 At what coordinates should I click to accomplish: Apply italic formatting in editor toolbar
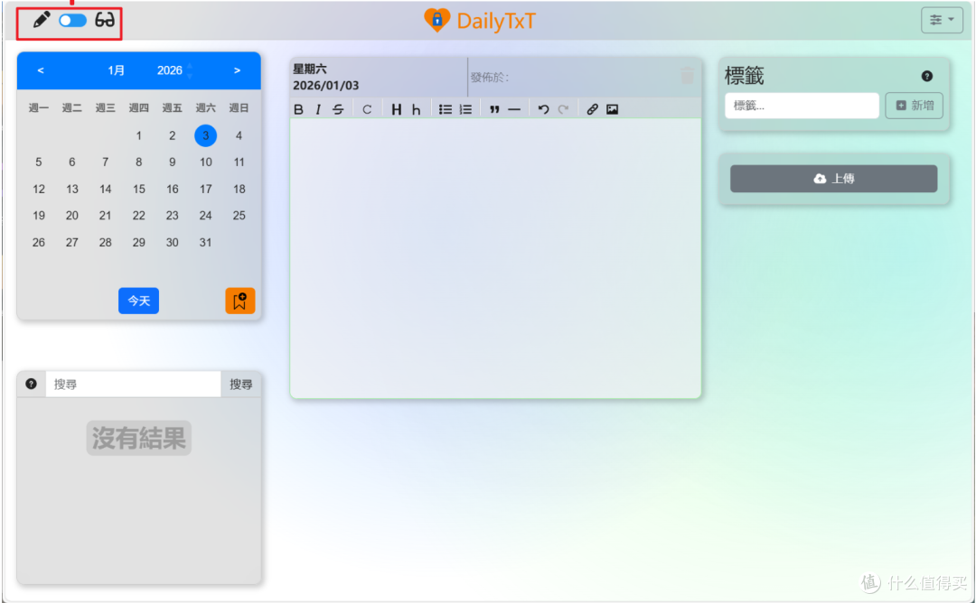318,109
